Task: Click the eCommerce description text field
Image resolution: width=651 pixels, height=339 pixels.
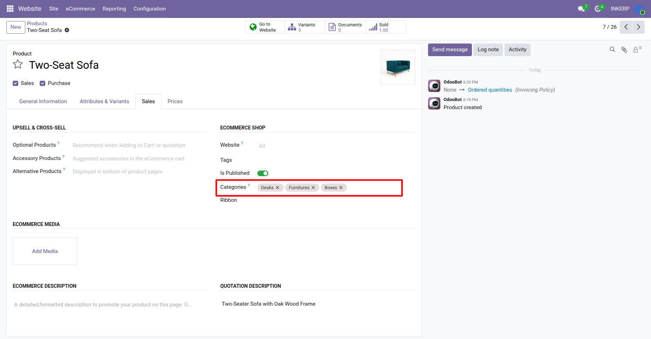Action: click(x=110, y=305)
